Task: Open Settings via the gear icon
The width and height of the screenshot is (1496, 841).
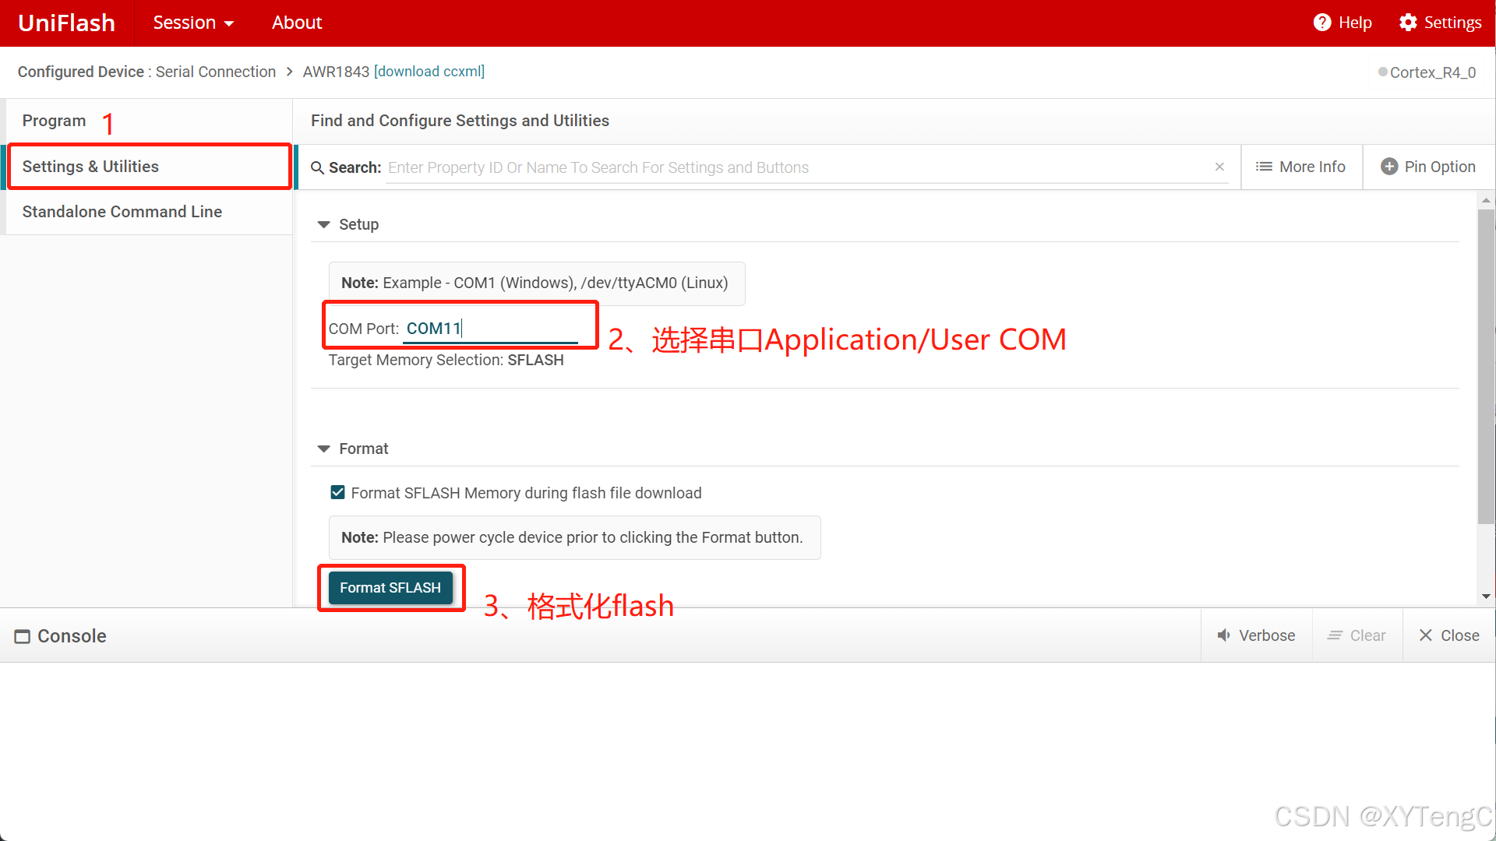Action: click(1407, 23)
